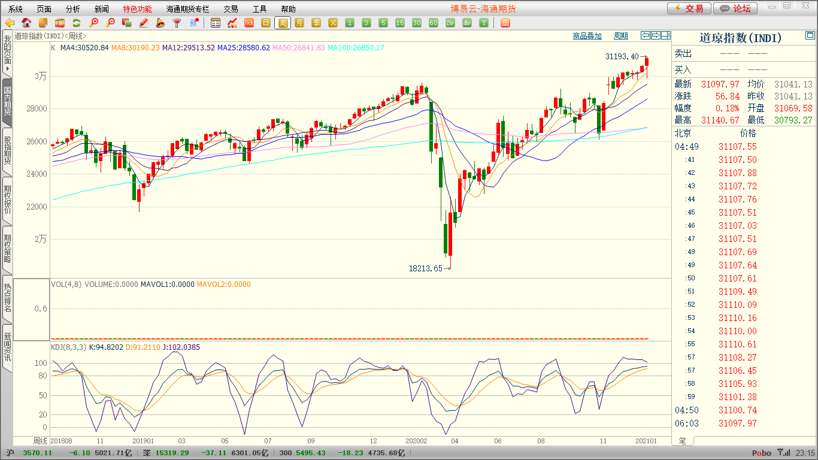The width and height of the screenshot is (818, 460).
Task: Click the 商品叠加 link
Action: click(587, 36)
